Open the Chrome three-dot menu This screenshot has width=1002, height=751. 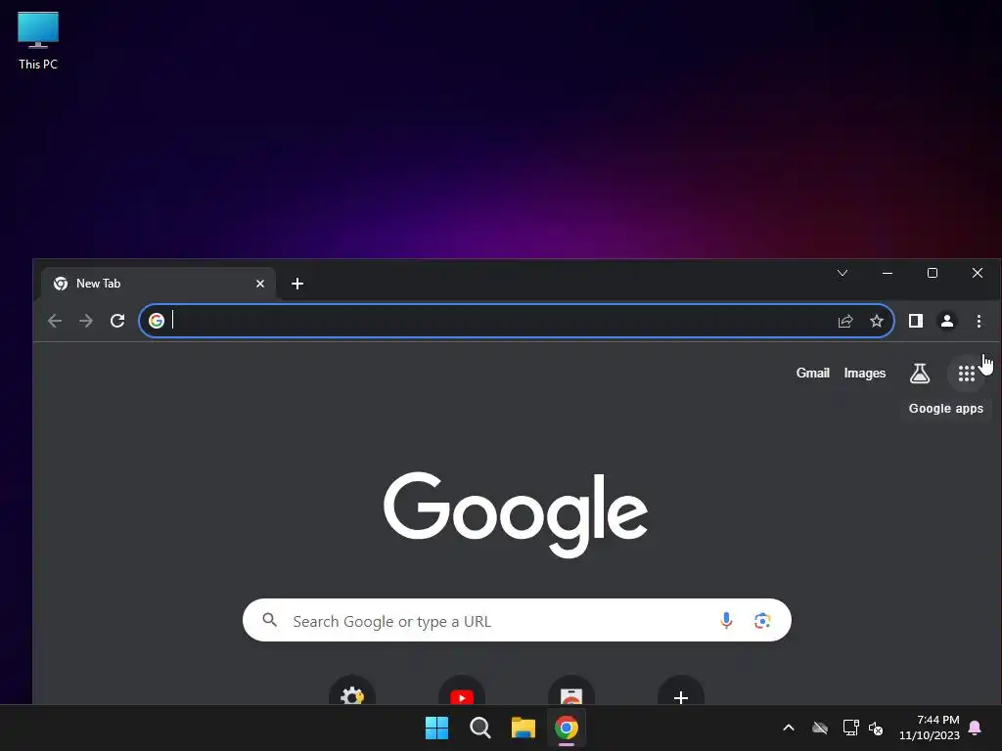coord(979,321)
